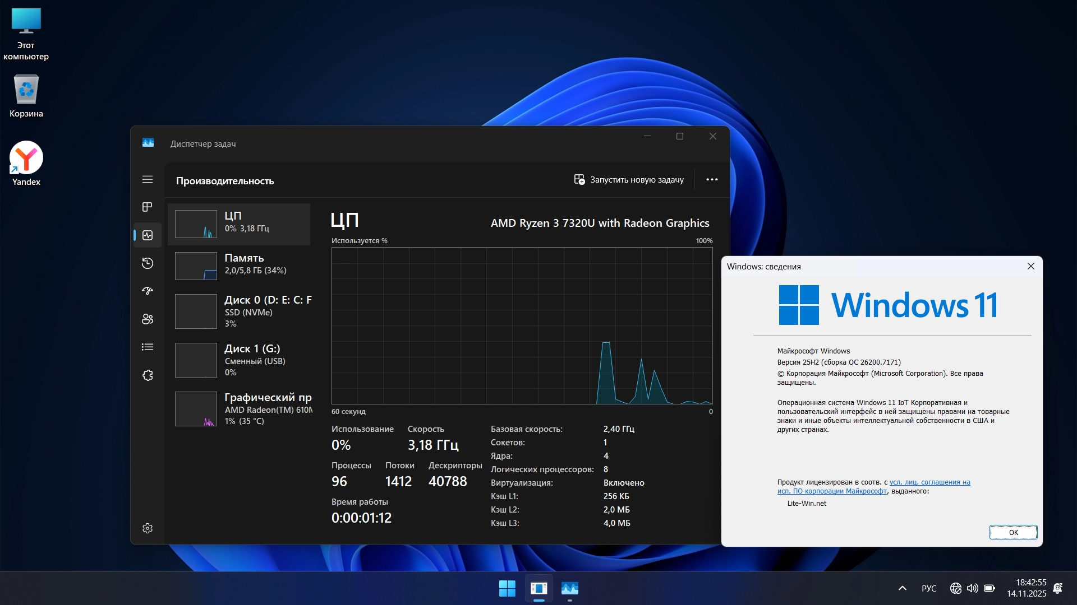Viewport: 1077px width, 605px height.
Task: Open the Processes page icon in sidebar
Action: point(147,207)
